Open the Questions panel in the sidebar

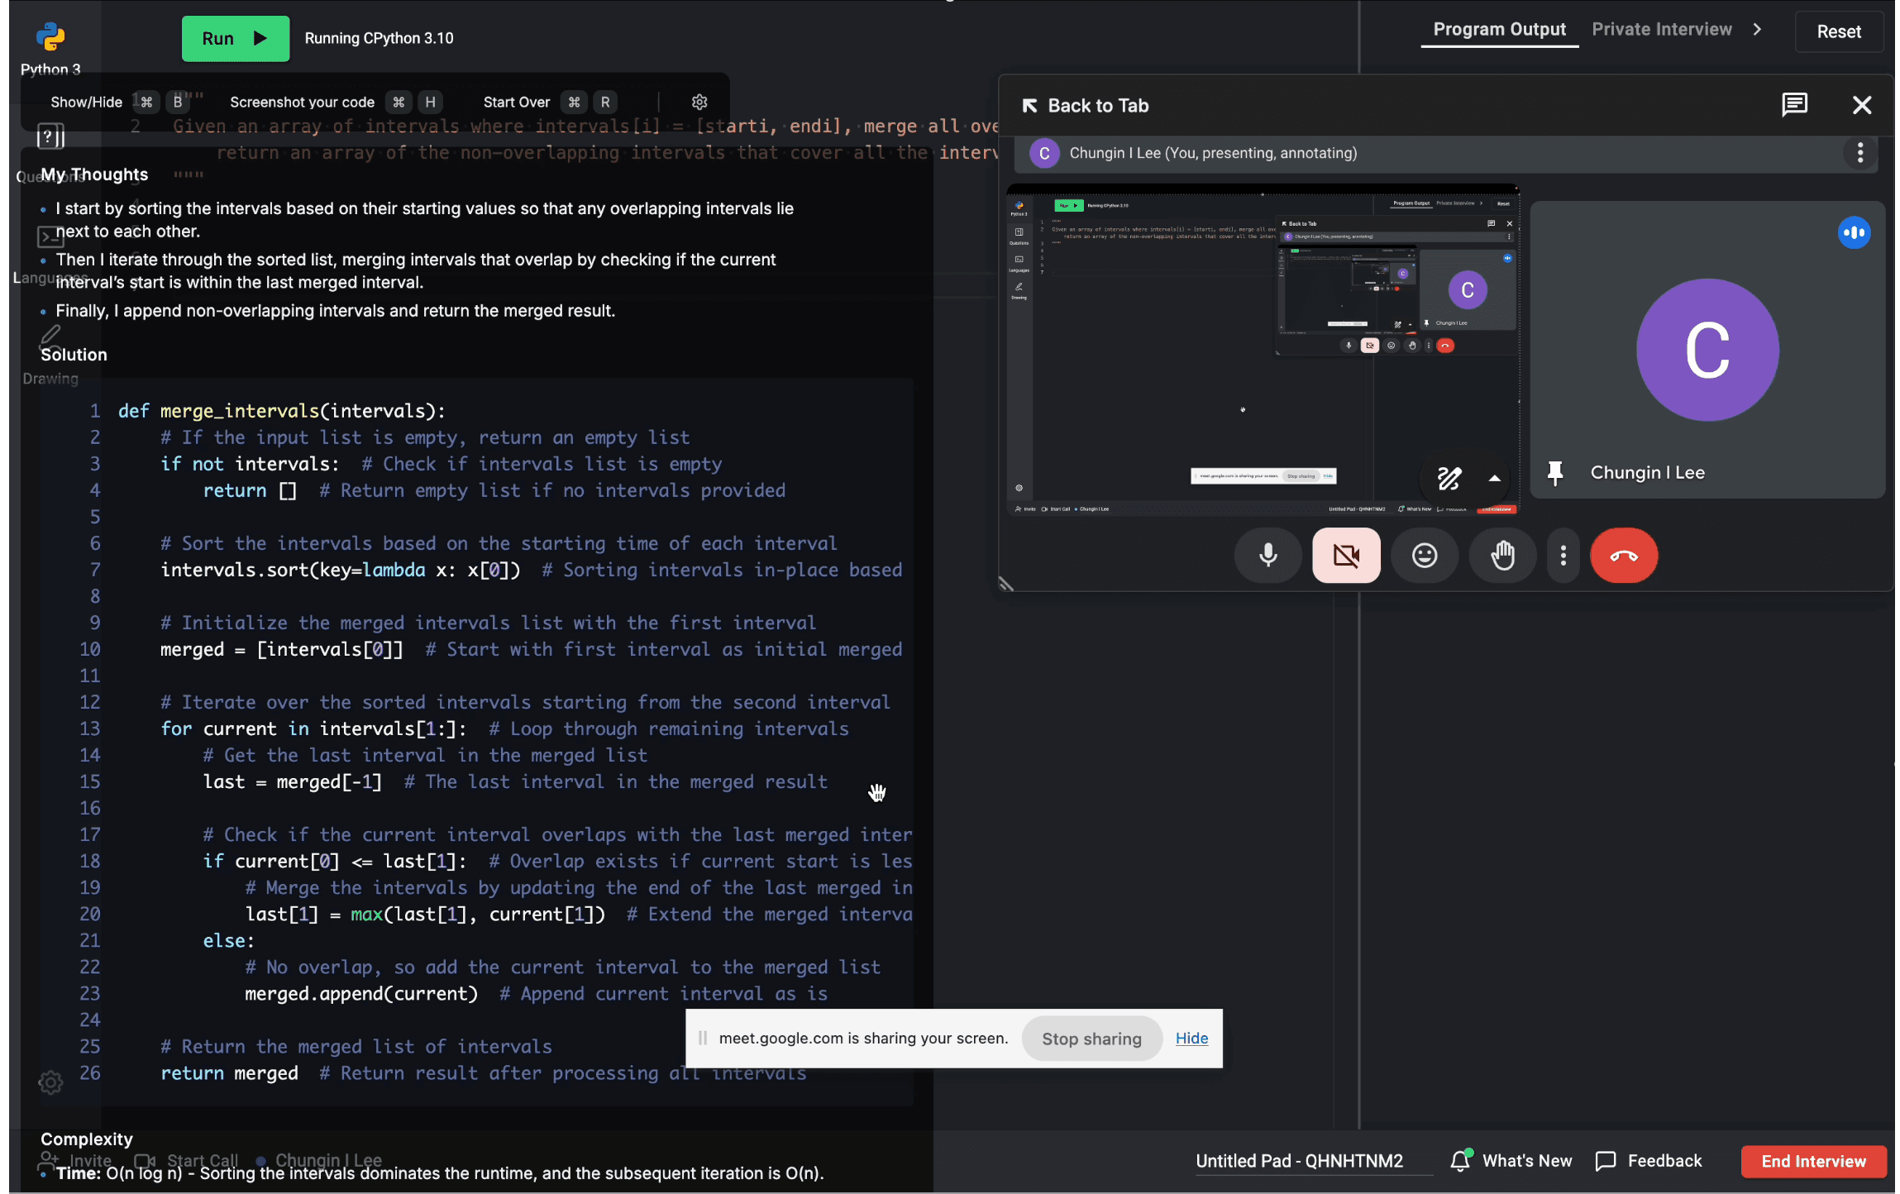(x=50, y=137)
